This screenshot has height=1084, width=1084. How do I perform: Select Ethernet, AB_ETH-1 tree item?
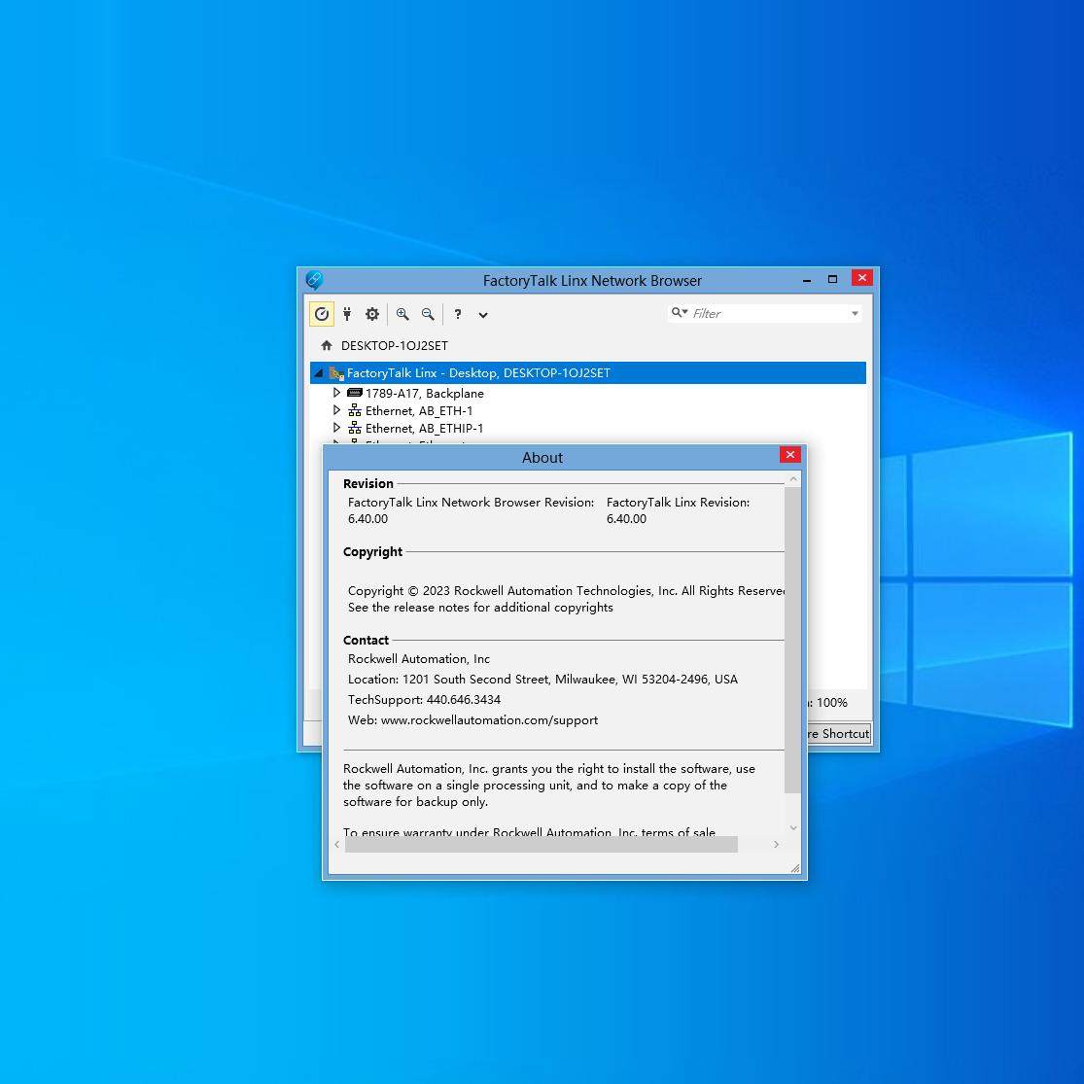point(419,410)
